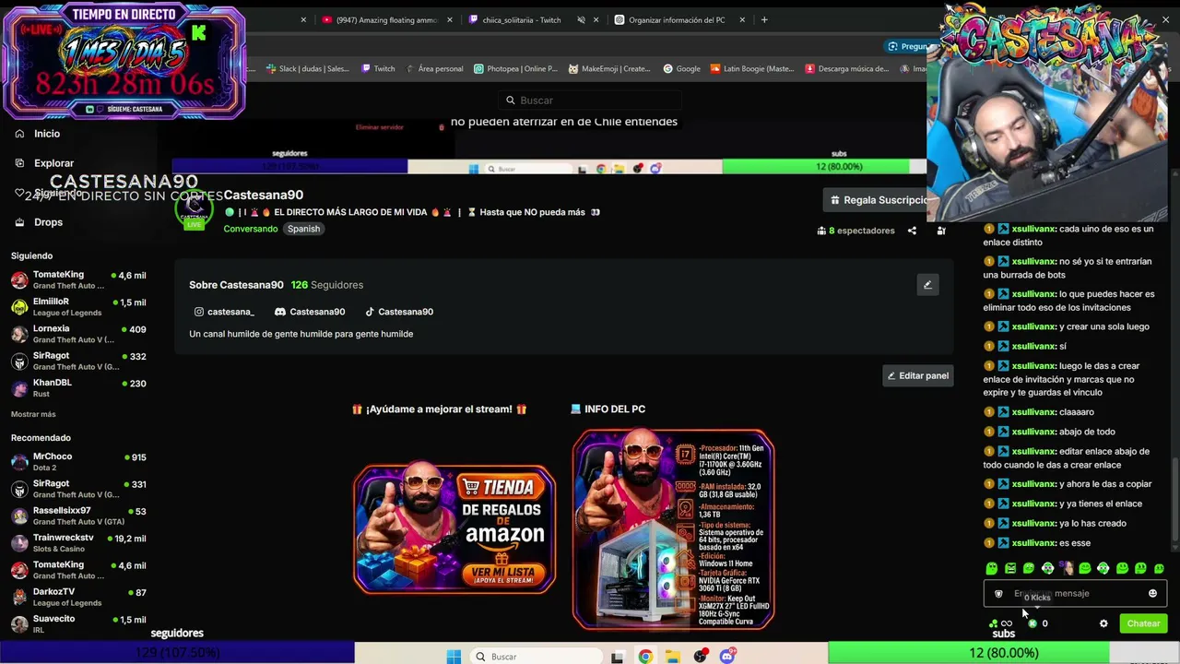The image size is (1180, 664).
Task: Open the Latin Boogie bookmark
Action: pos(752,68)
